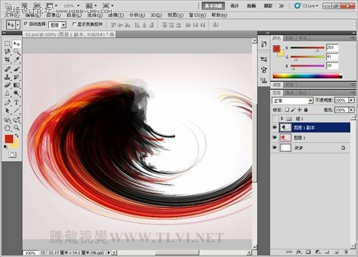Select the Eyedropper tool
Screen dimensions: 358x257
16,59
